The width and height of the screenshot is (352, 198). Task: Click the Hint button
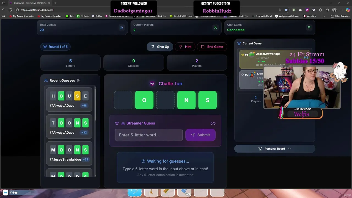185,47
